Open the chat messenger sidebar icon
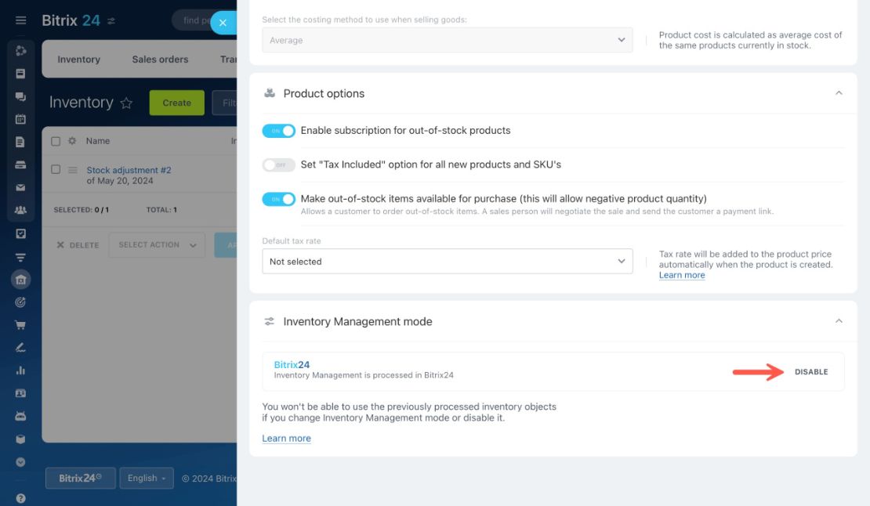 pyautogui.click(x=20, y=96)
